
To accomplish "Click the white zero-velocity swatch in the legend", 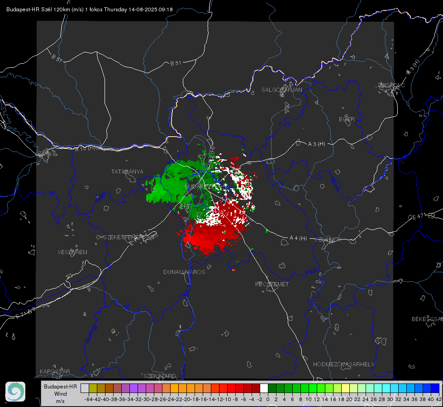I will [x=264, y=388].
